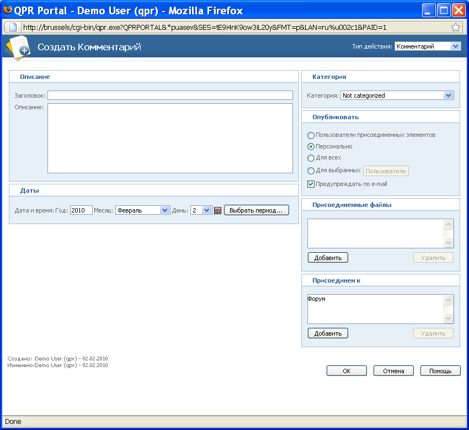Click the Описание section header

click(x=35, y=77)
